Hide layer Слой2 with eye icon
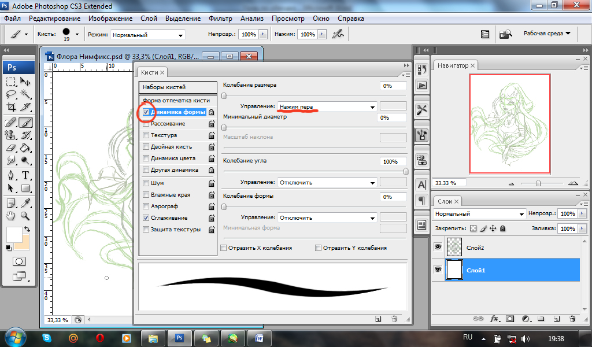Screen dimensions: 592x347 click(x=438, y=247)
